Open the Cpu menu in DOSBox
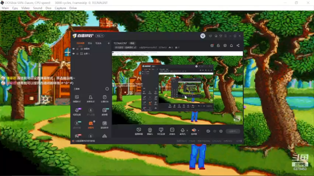Screen dimensions: 314x176 [x=15, y=8]
